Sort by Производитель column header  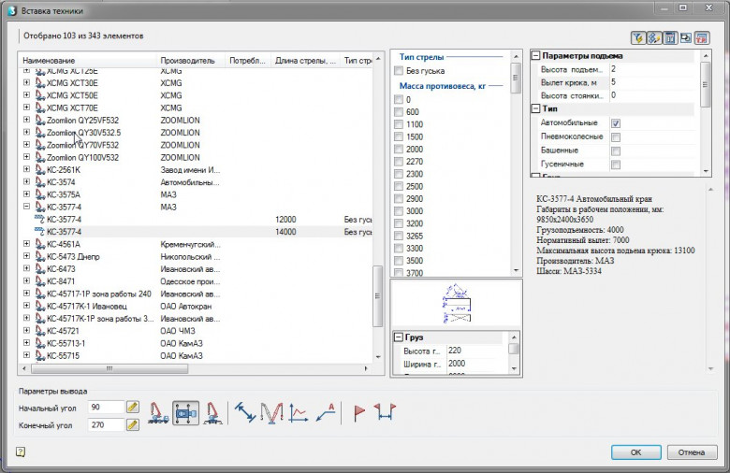pos(191,61)
